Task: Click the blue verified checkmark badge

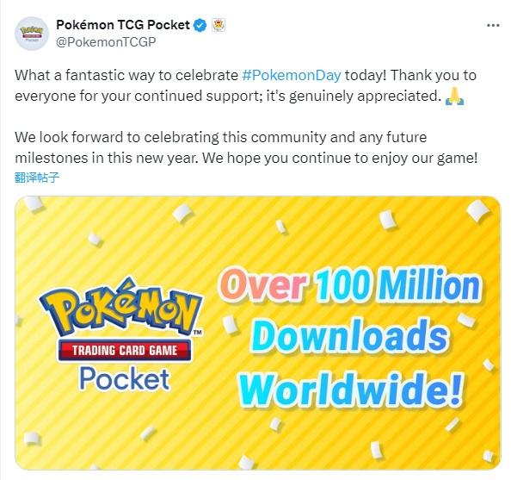Action: 200,25
